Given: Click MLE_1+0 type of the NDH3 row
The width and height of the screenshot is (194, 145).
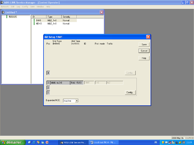Looking at the screenshot, I should [52, 24].
